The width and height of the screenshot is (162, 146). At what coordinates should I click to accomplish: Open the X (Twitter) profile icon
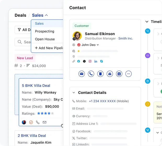point(84,61)
